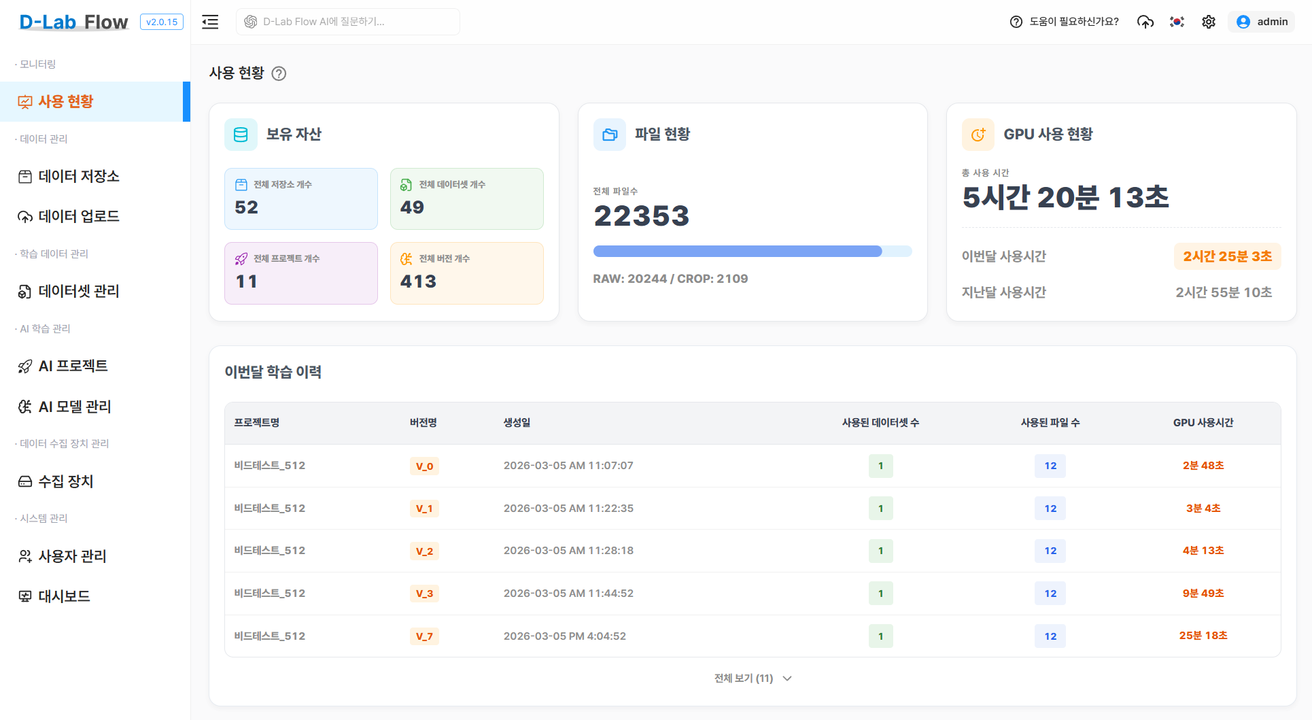Open the 비드테스트_512 project with version V_0
This screenshot has width=1312, height=720.
tap(269, 466)
